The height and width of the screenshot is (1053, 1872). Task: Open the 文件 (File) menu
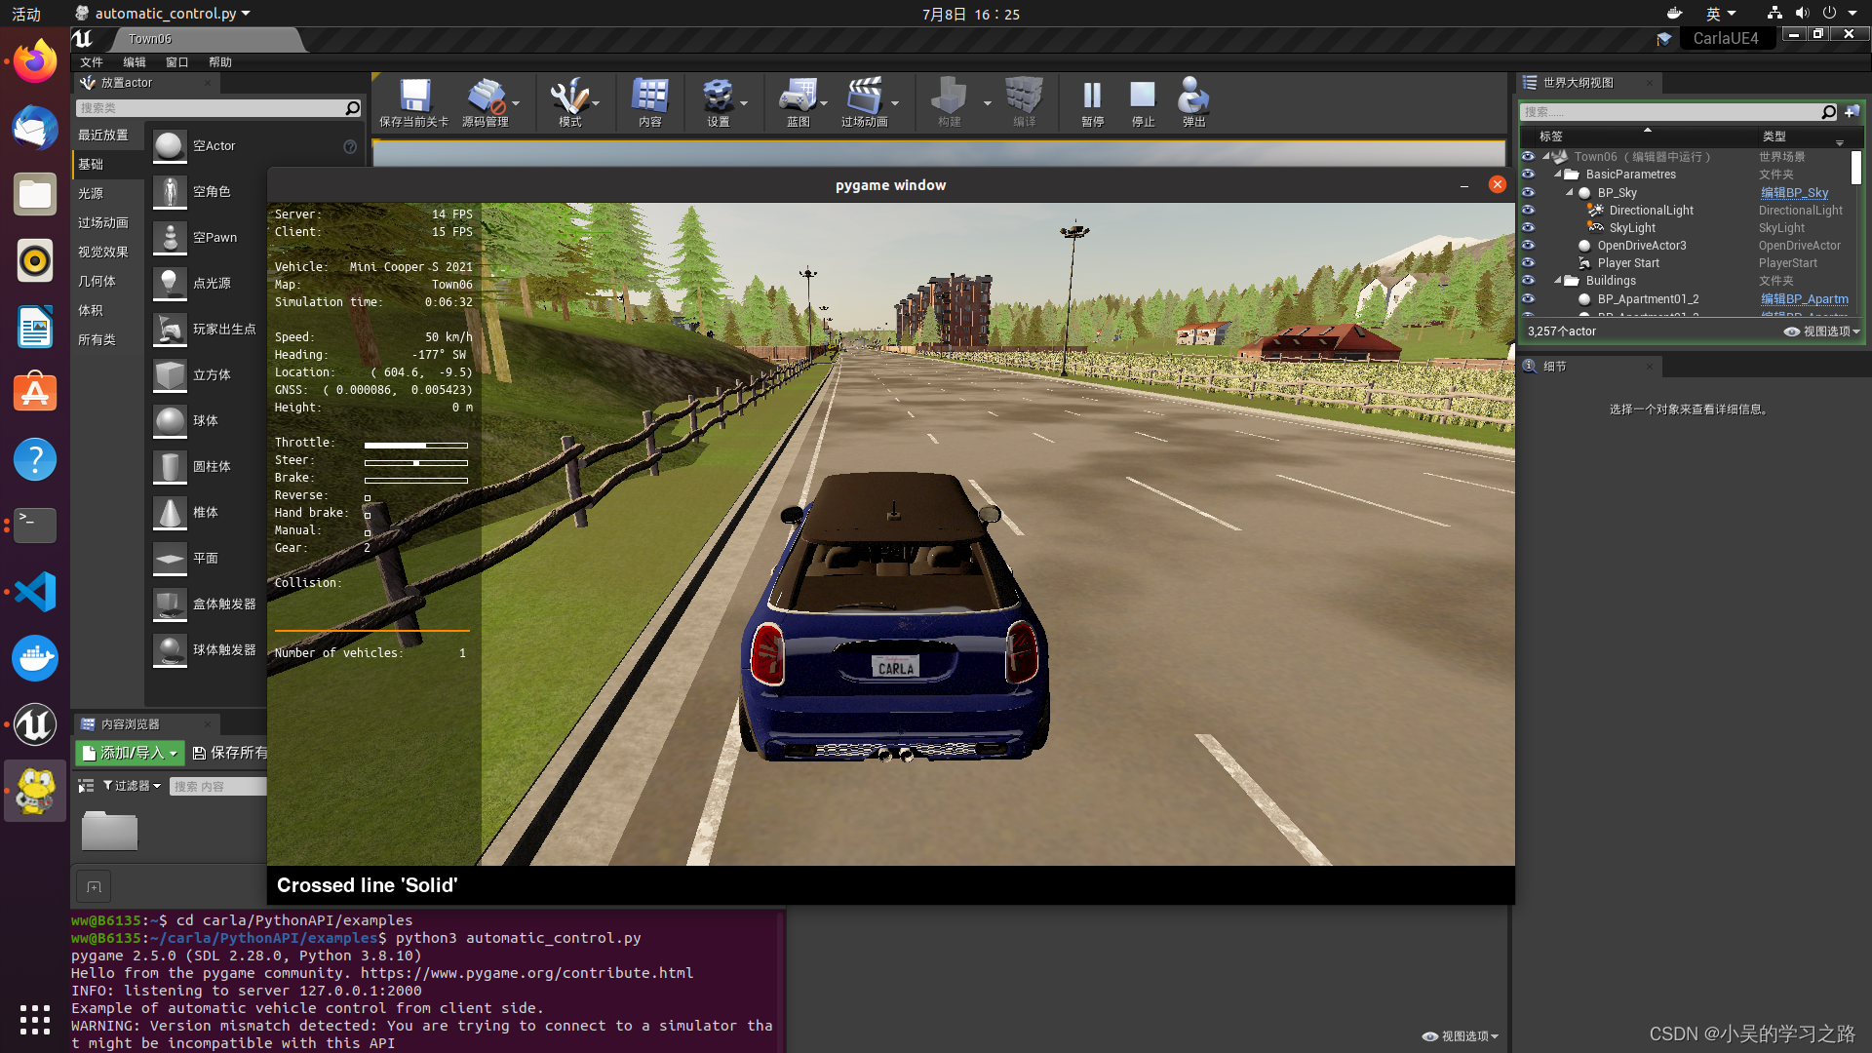point(92,60)
